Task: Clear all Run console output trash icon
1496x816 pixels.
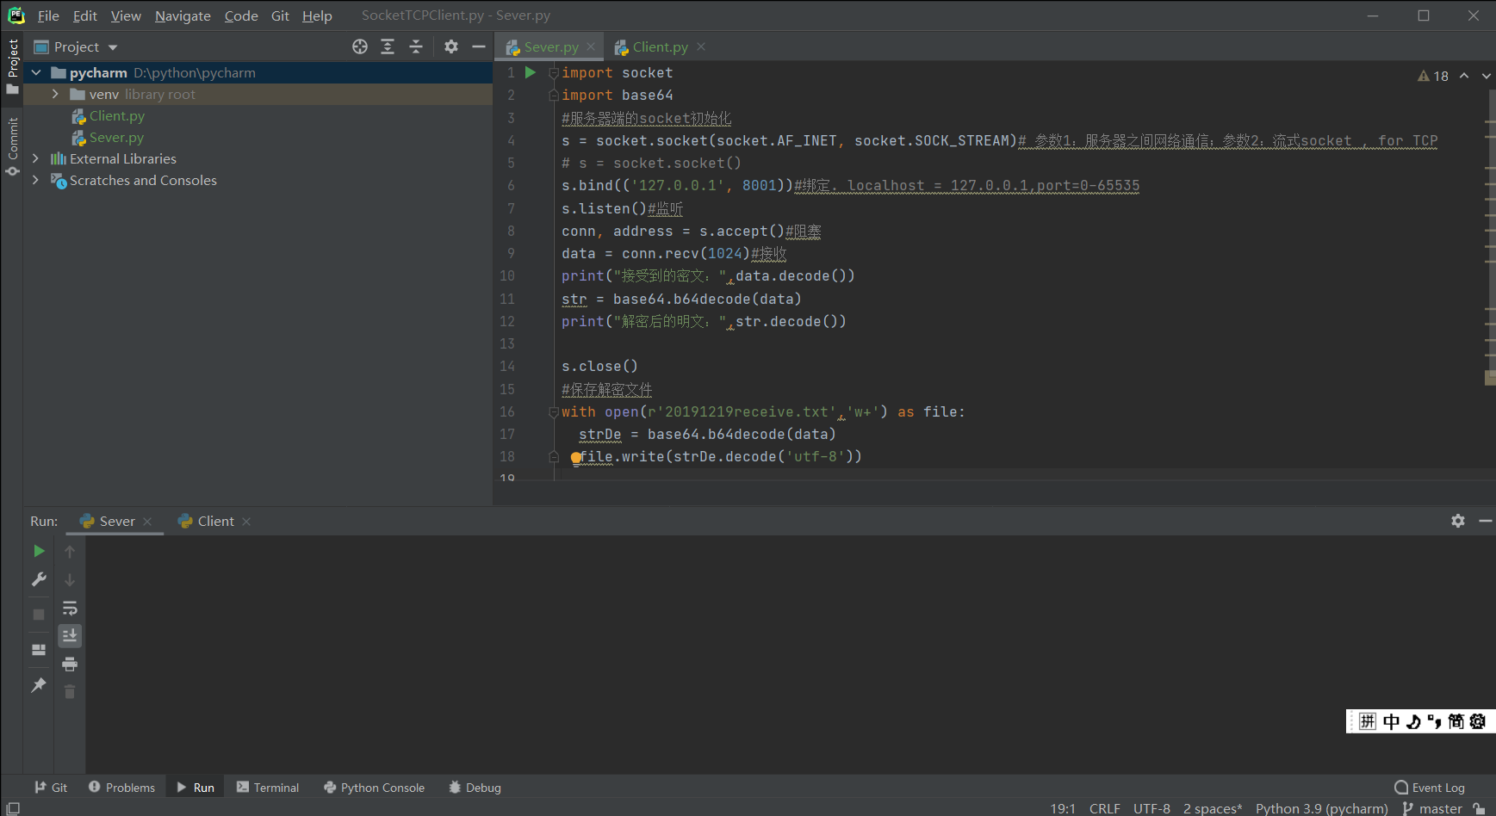Action: 70,691
